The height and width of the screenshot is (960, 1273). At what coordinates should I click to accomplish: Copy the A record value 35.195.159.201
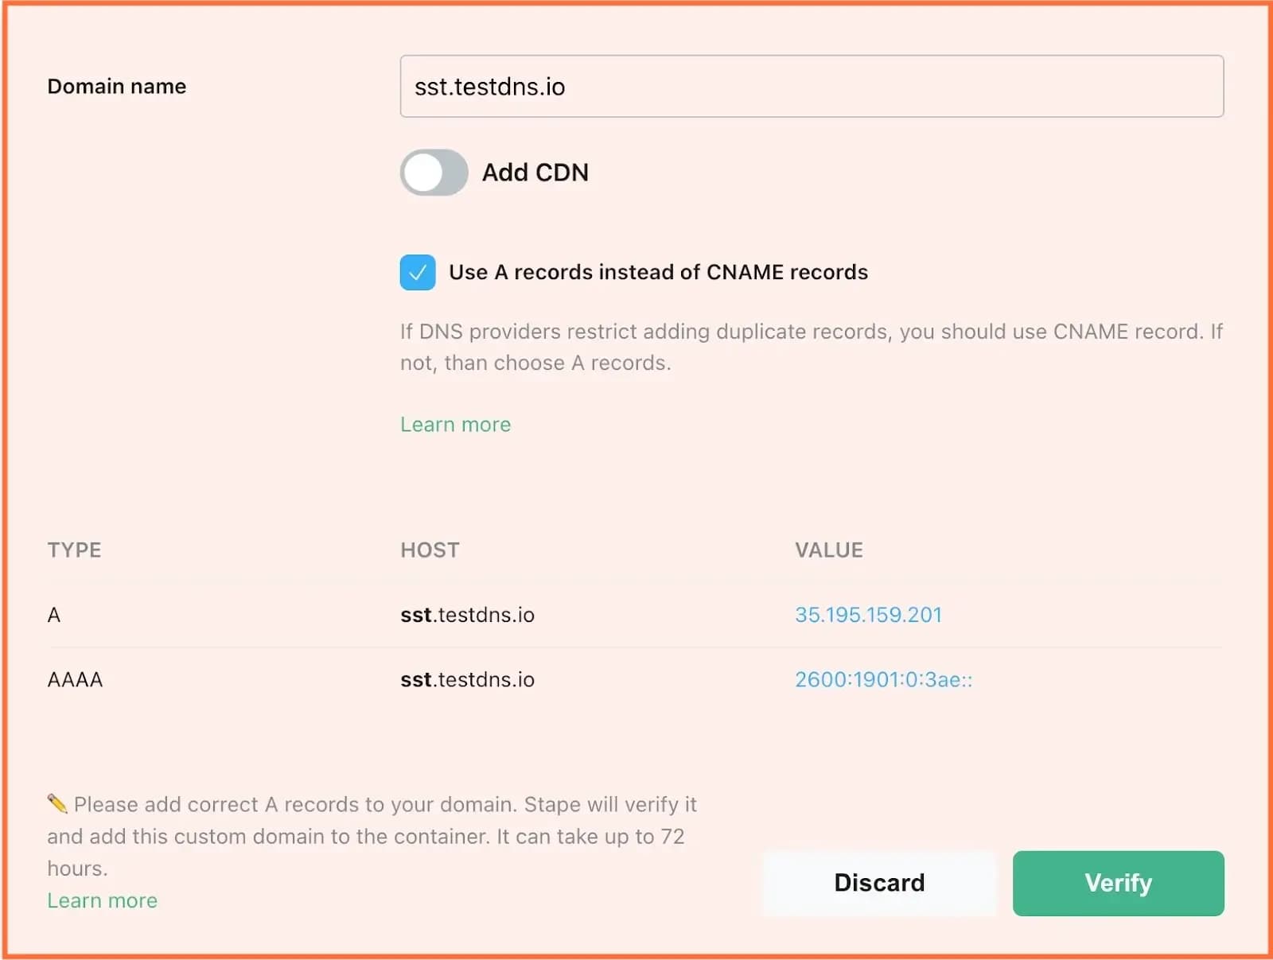click(x=867, y=614)
